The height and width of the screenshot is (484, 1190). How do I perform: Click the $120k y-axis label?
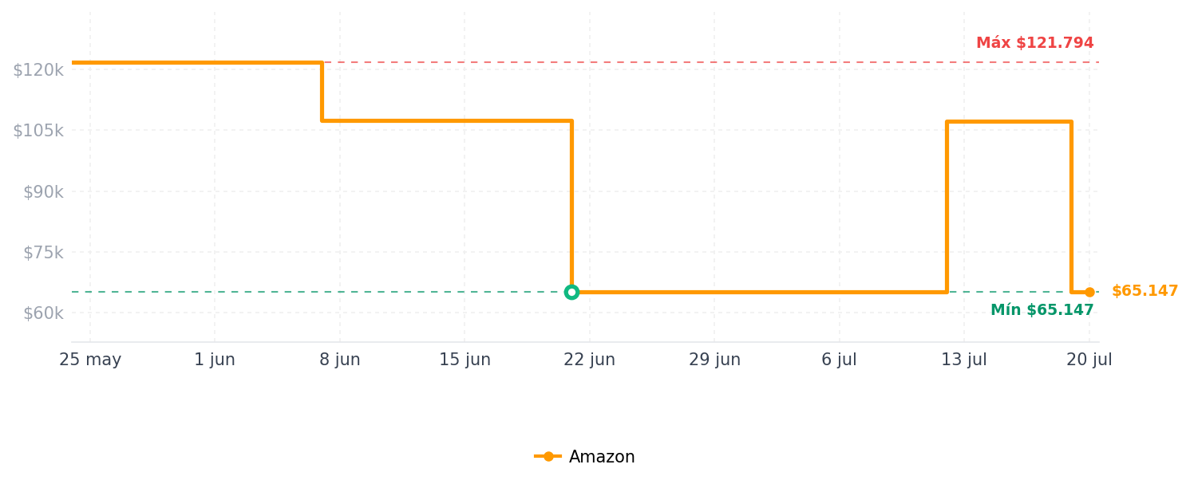point(38,69)
